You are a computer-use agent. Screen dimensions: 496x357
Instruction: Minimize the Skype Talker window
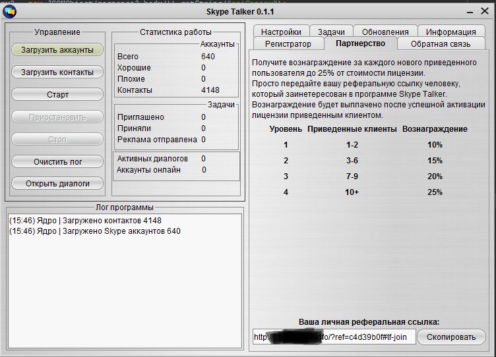tap(470, 12)
